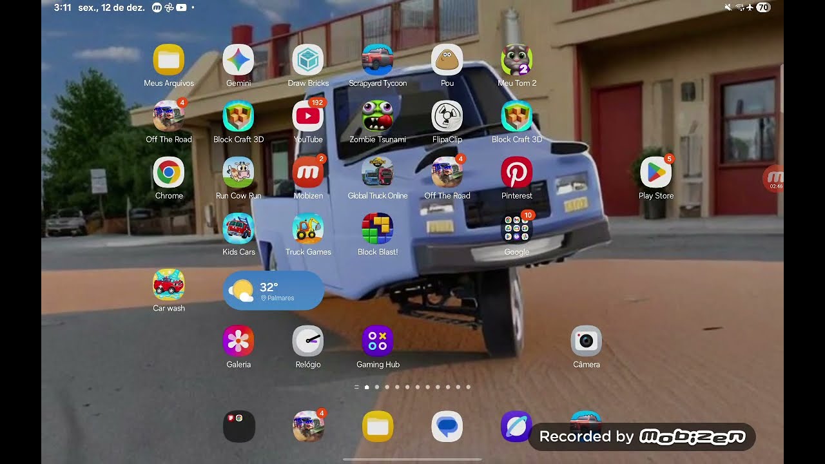
Task: Open the Play Store app
Action: click(656, 172)
